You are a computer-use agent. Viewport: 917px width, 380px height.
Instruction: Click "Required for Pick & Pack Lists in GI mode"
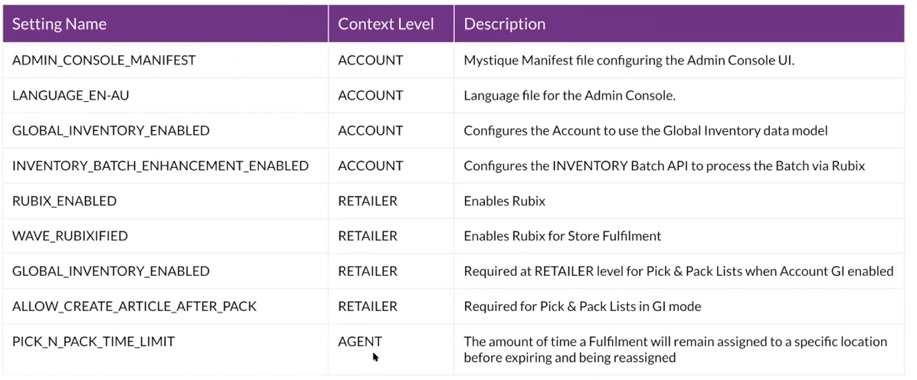click(582, 306)
